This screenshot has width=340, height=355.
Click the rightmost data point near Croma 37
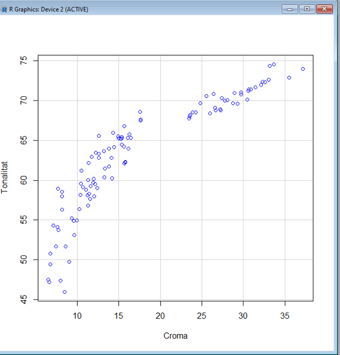pyautogui.click(x=303, y=69)
